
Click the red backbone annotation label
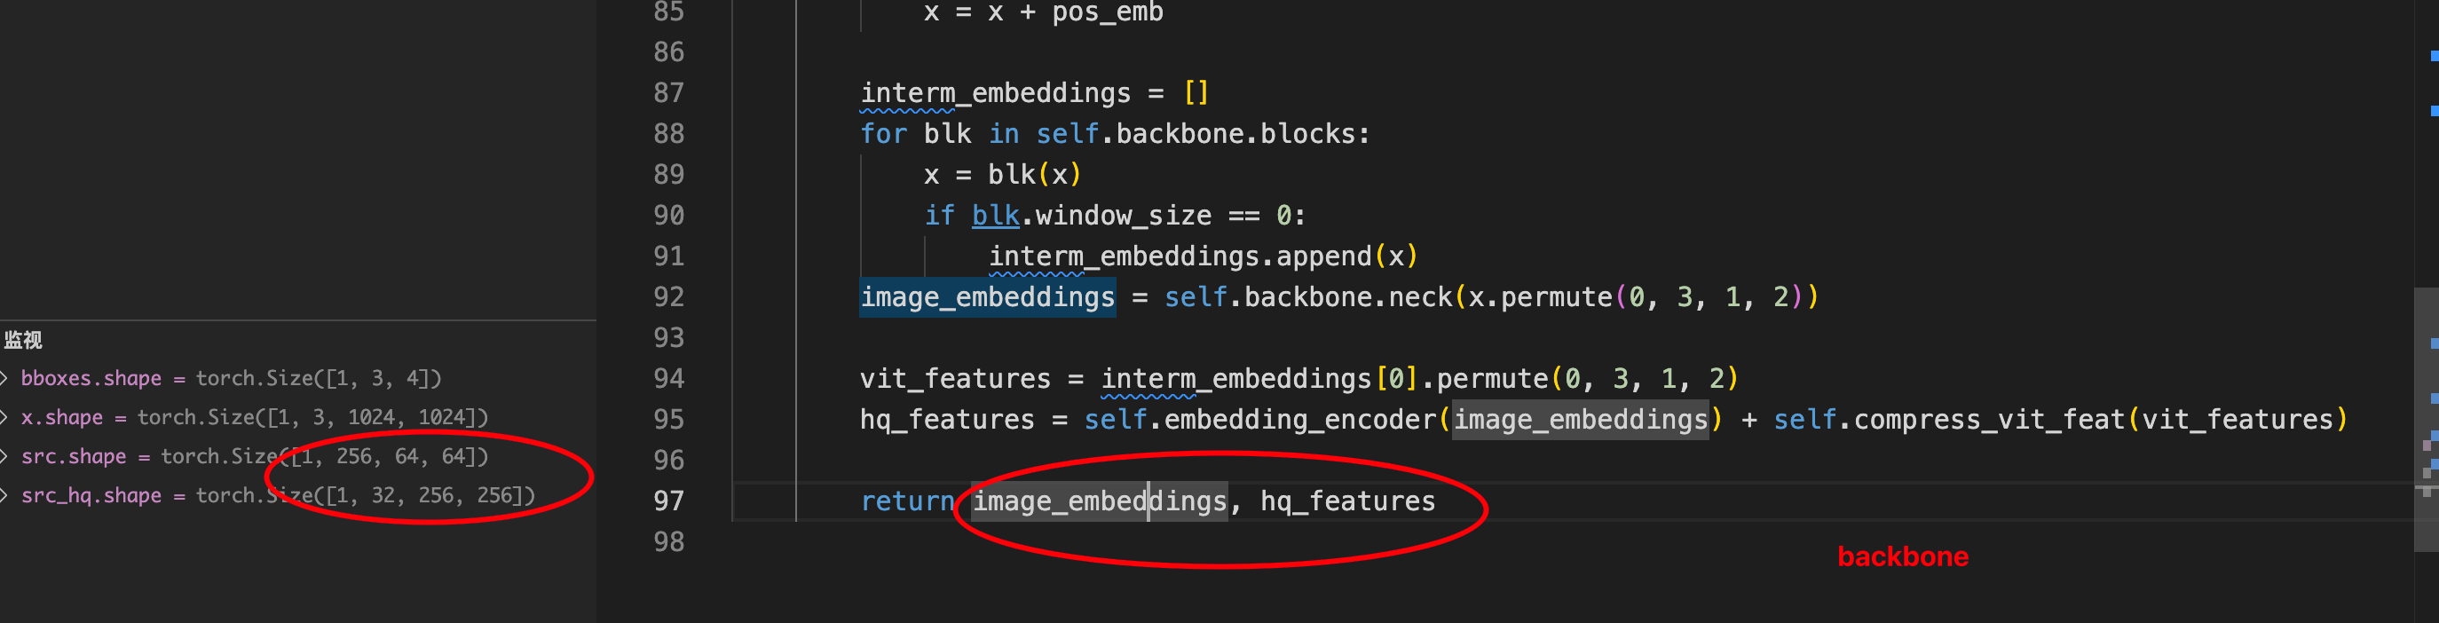pos(1902,556)
